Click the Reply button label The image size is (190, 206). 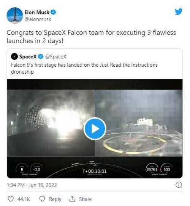point(55,199)
